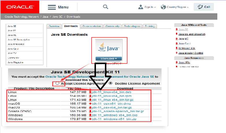Viewport: 226px width, 133px height.
Task: Switch to the Downloads tab
Action: point(71,26)
